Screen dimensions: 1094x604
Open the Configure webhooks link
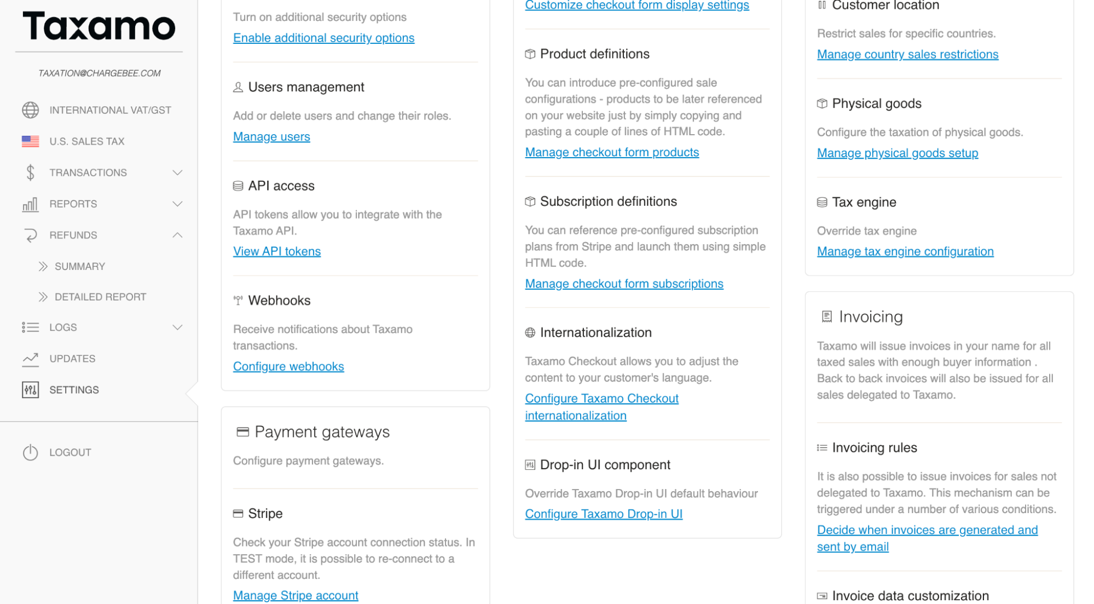tap(288, 366)
